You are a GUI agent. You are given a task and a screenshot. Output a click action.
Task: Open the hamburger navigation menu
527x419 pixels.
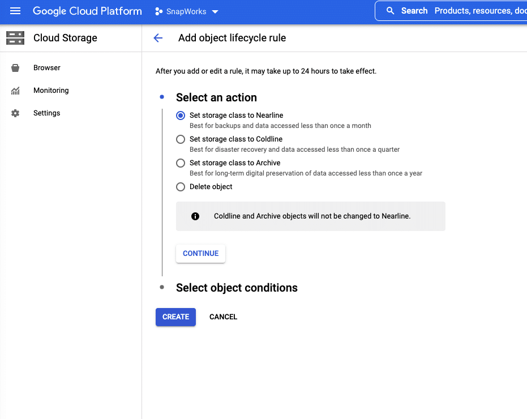pos(15,11)
